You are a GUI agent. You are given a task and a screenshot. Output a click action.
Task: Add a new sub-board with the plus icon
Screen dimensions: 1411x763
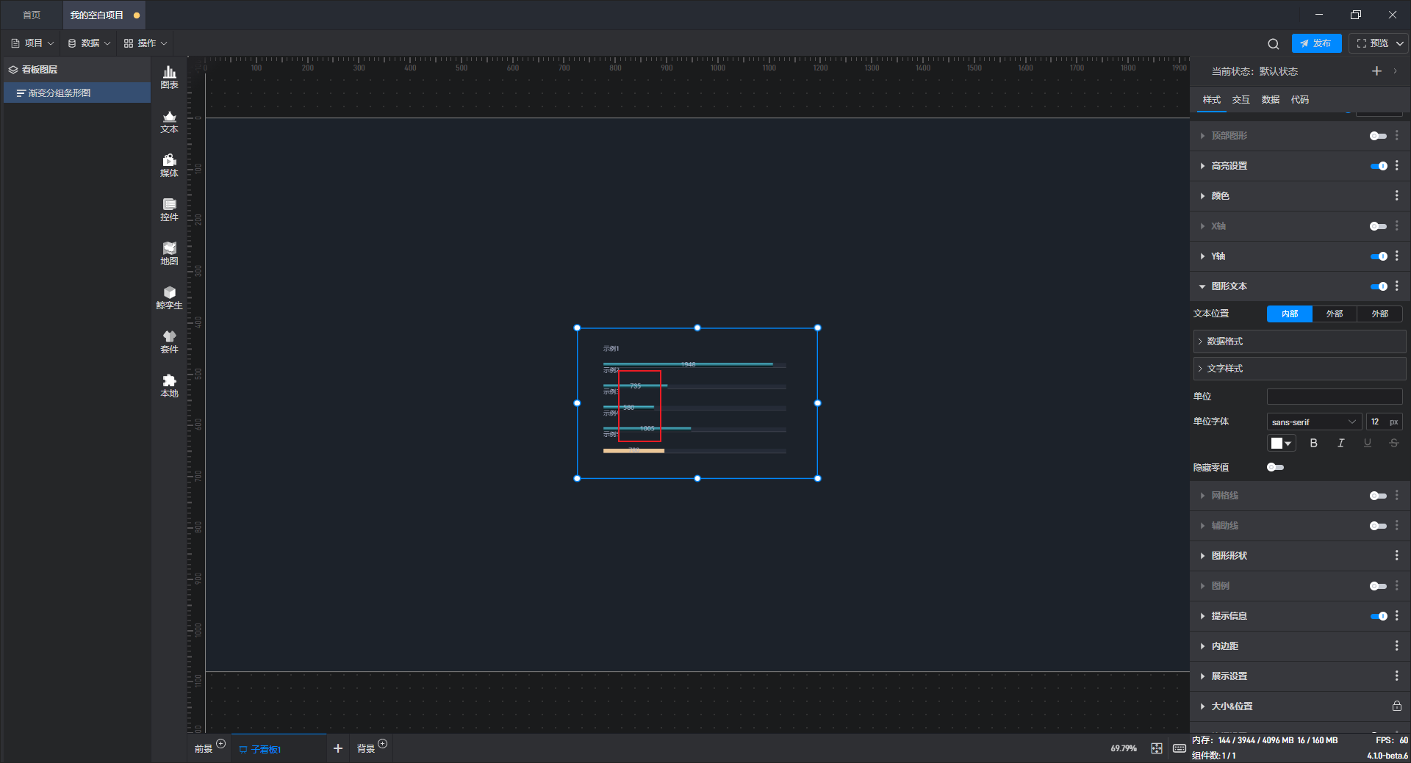[338, 748]
